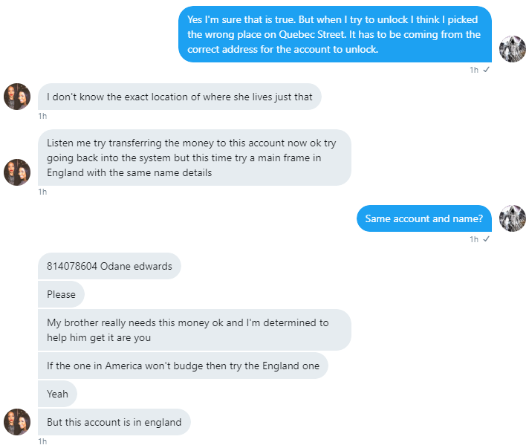Screen dimensions: 529x448
Task: Select 'My brother really needs this money' message
Action: point(195,330)
